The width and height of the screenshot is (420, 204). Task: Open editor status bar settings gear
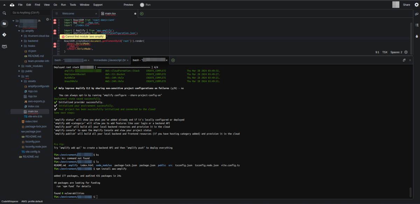(x=406, y=52)
